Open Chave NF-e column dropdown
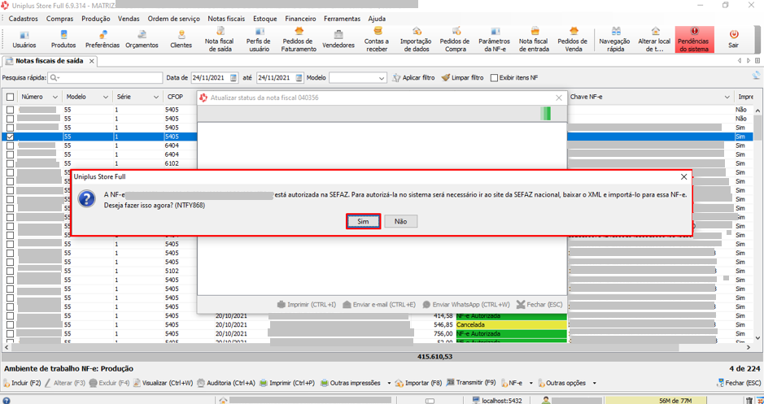Screen dimensions: 764x404 [x=727, y=98]
